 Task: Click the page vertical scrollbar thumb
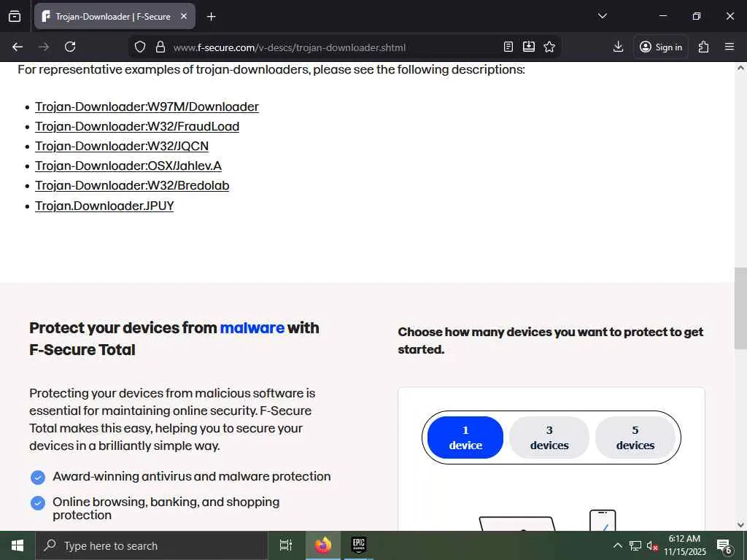coord(740,308)
